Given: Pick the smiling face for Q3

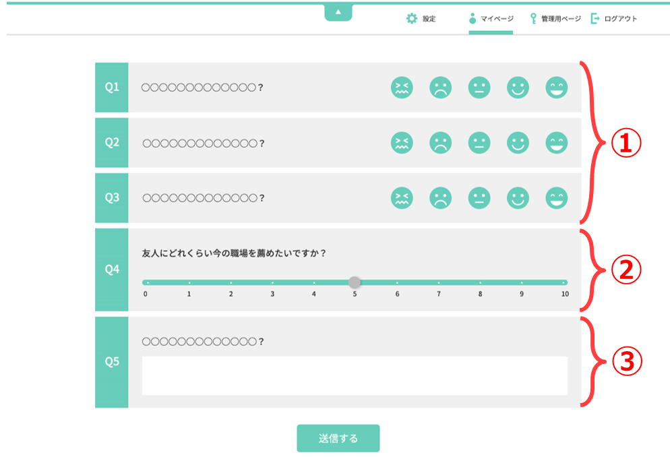Looking at the screenshot, I should (x=518, y=198).
